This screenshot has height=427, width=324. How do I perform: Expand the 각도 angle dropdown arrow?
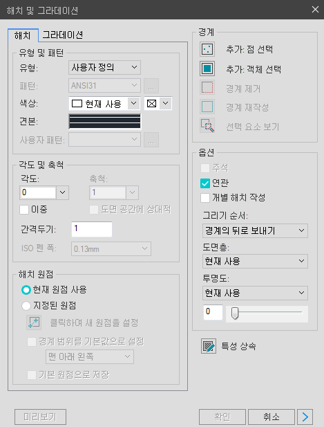(x=62, y=192)
